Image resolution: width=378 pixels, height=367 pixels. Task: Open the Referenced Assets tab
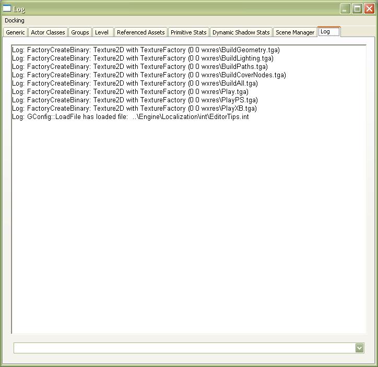coord(140,32)
